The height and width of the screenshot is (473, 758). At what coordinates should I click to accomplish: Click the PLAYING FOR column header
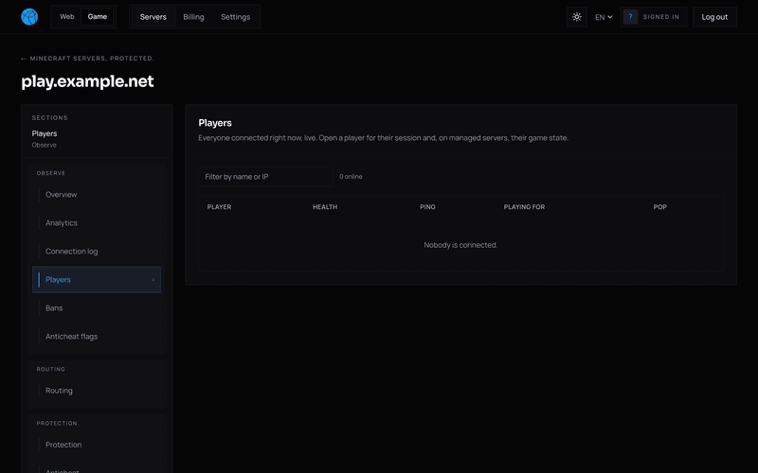pos(524,207)
